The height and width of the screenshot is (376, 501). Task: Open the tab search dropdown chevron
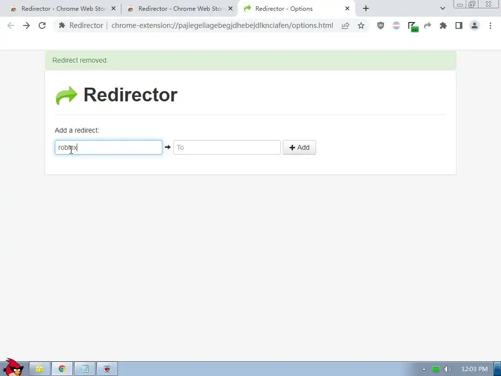point(442,9)
